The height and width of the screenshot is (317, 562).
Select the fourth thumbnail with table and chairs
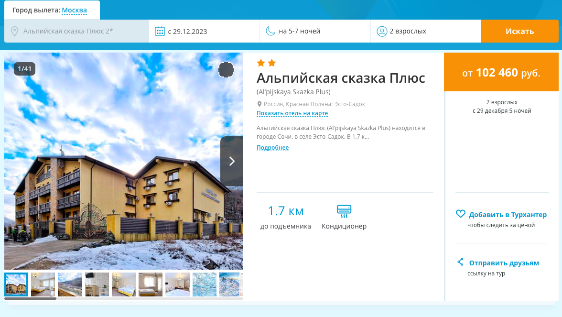pos(97,285)
